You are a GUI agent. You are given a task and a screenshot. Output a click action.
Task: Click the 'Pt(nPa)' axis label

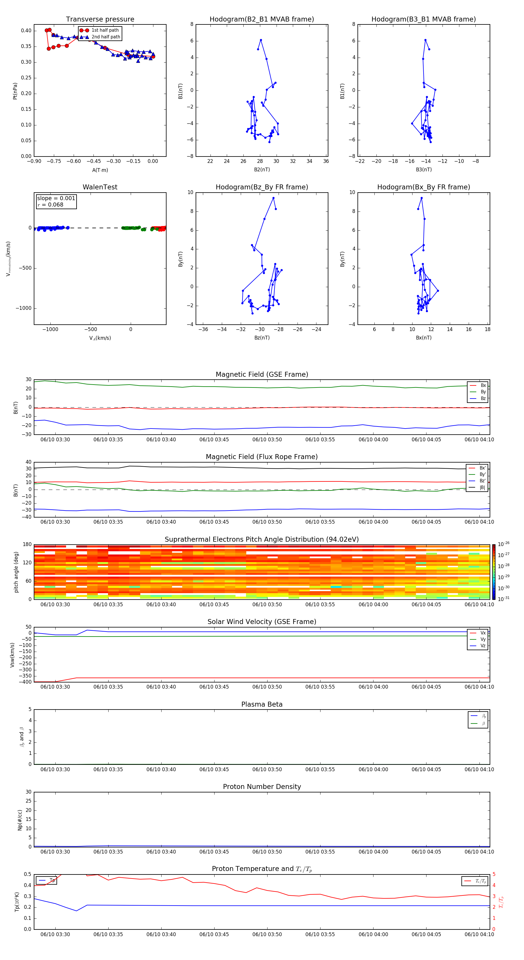pos(15,91)
